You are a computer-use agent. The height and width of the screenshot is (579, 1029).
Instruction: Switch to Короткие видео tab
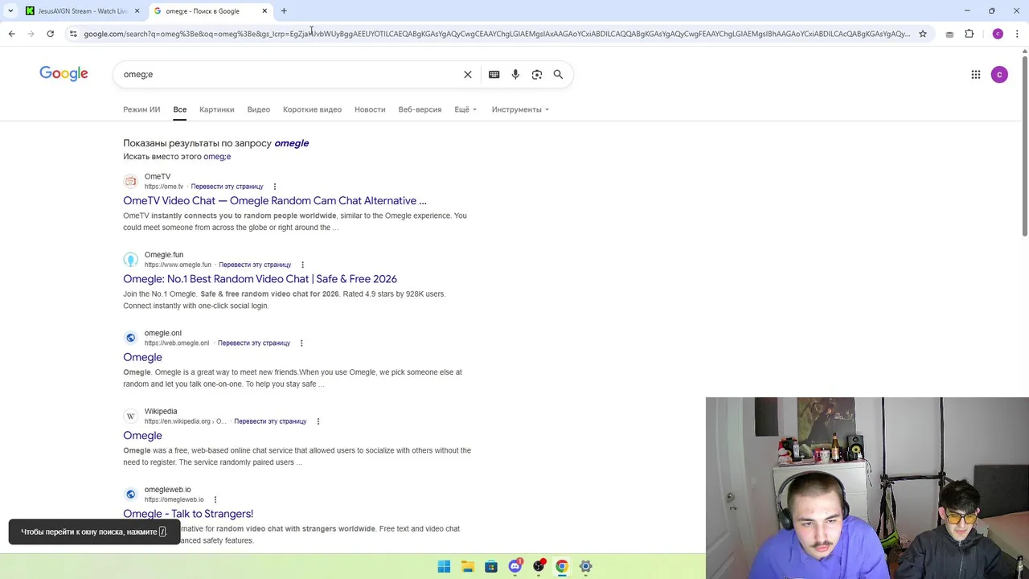pos(312,109)
